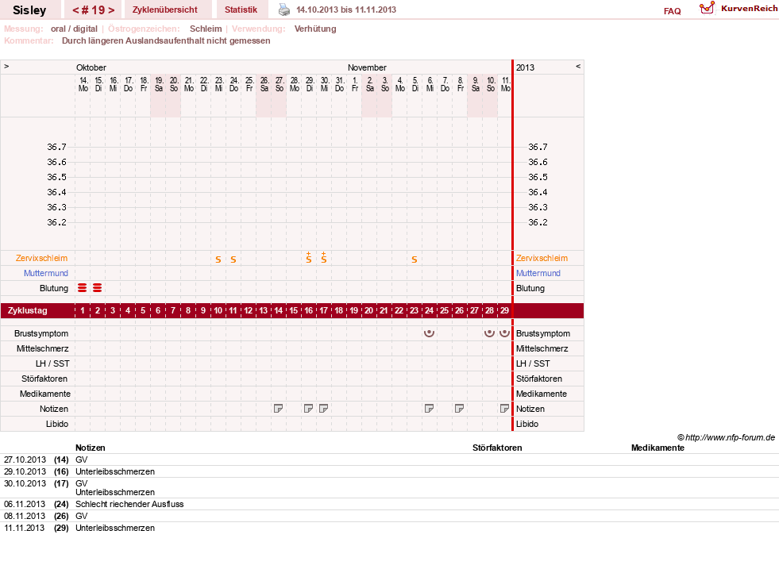Go to next cycle with the > arrow
Viewport: 779px width, 569px height.
[x=111, y=10]
